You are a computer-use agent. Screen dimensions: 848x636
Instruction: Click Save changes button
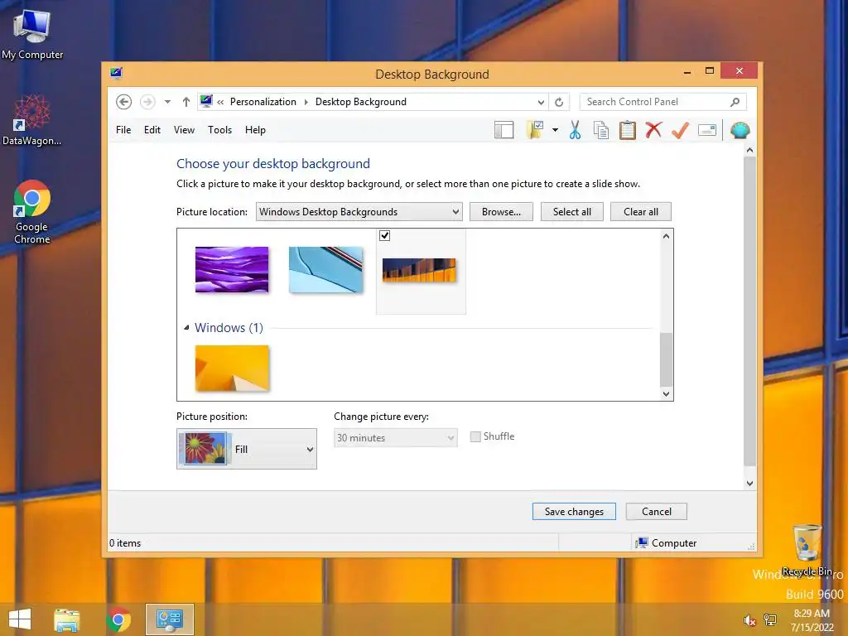574,512
